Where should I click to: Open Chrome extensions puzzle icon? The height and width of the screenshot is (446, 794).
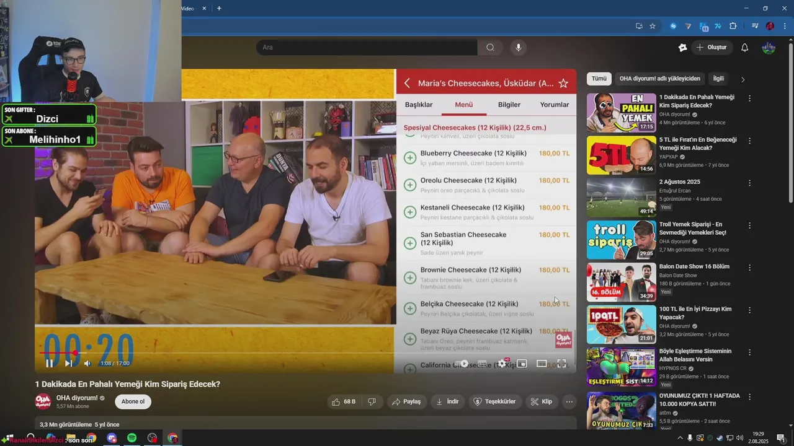pos(733,26)
